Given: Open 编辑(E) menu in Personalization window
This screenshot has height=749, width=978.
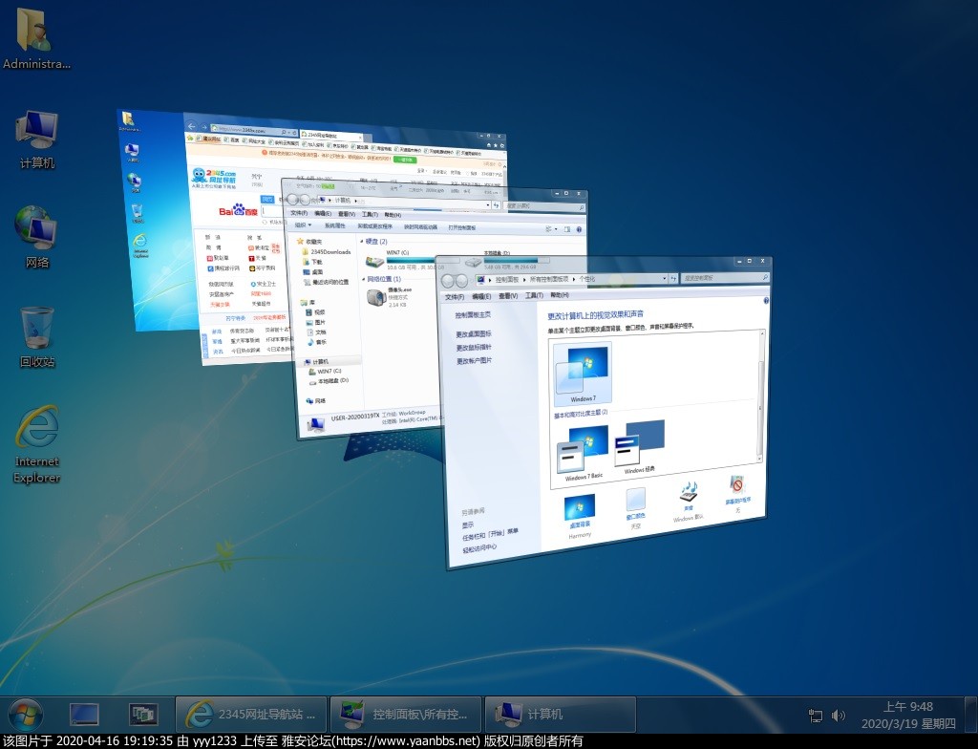Looking at the screenshot, I should 481,296.
